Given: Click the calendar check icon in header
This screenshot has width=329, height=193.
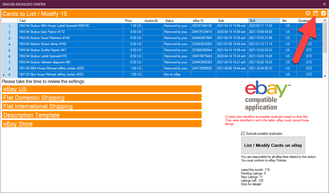Looking at the screenshot, I should click(x=316, y=13).
